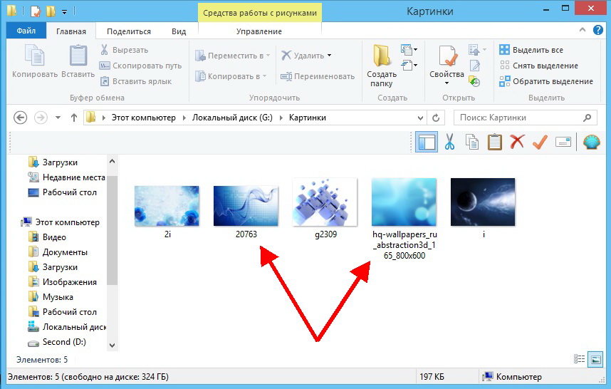
Task: Click the scissors cut icon in the toolbar
Action: [x=449, y=142]
